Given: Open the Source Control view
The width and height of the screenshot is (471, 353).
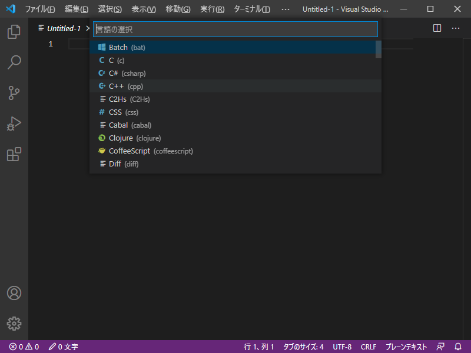Looking at the screenshot, I should [x=14, y=93].
